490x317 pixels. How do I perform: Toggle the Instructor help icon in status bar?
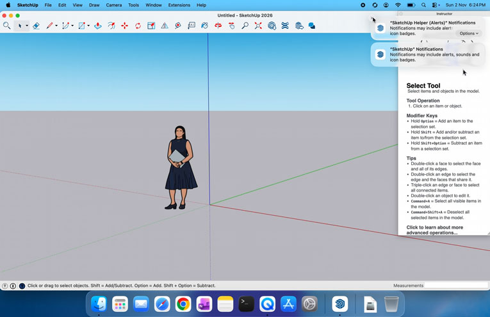(22, 286)
